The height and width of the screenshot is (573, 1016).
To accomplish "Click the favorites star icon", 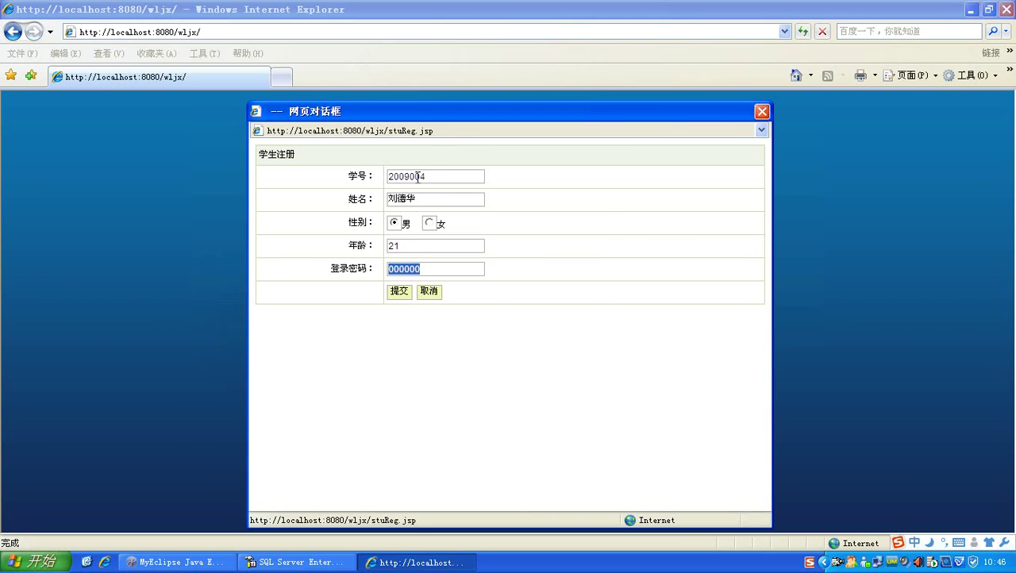I will pos(11,75).
